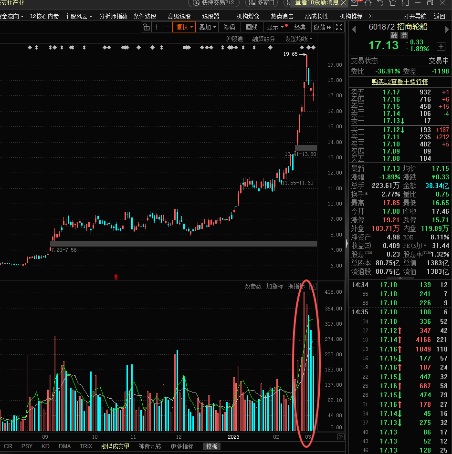The image size is (452, 454).
Task: Zoom in chart with plus icon
Action: 157,27
